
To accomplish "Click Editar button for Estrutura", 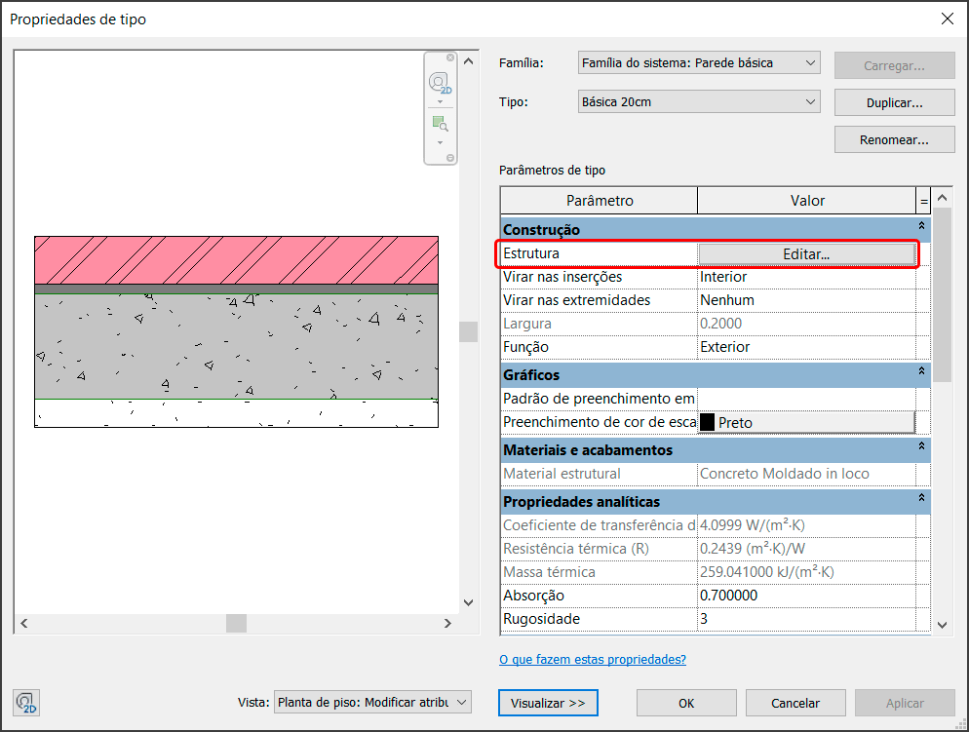I will point(806,253).
